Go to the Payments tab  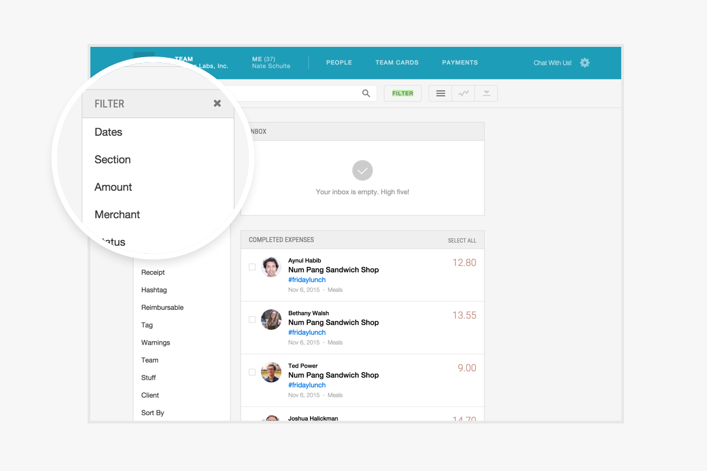pos(460,62)
